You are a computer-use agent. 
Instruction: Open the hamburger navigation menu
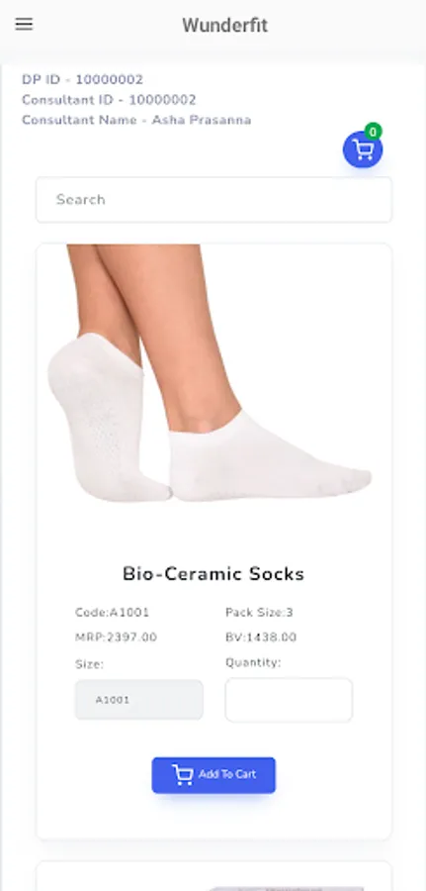[24, 24]
